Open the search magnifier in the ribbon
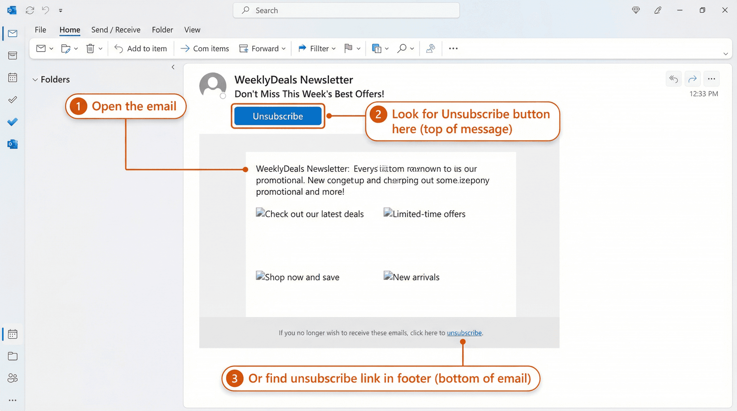This screenshot has height=411, width=737. click(x=402, y=48)
